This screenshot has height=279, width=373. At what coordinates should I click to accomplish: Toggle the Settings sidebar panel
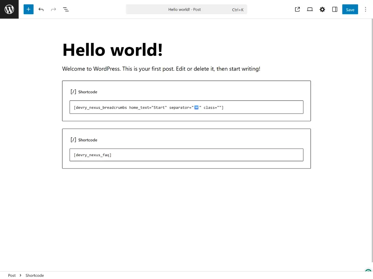[334, 9]
